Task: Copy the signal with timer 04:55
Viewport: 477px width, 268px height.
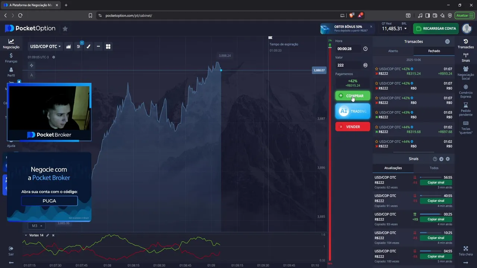Action: (436, 256)
